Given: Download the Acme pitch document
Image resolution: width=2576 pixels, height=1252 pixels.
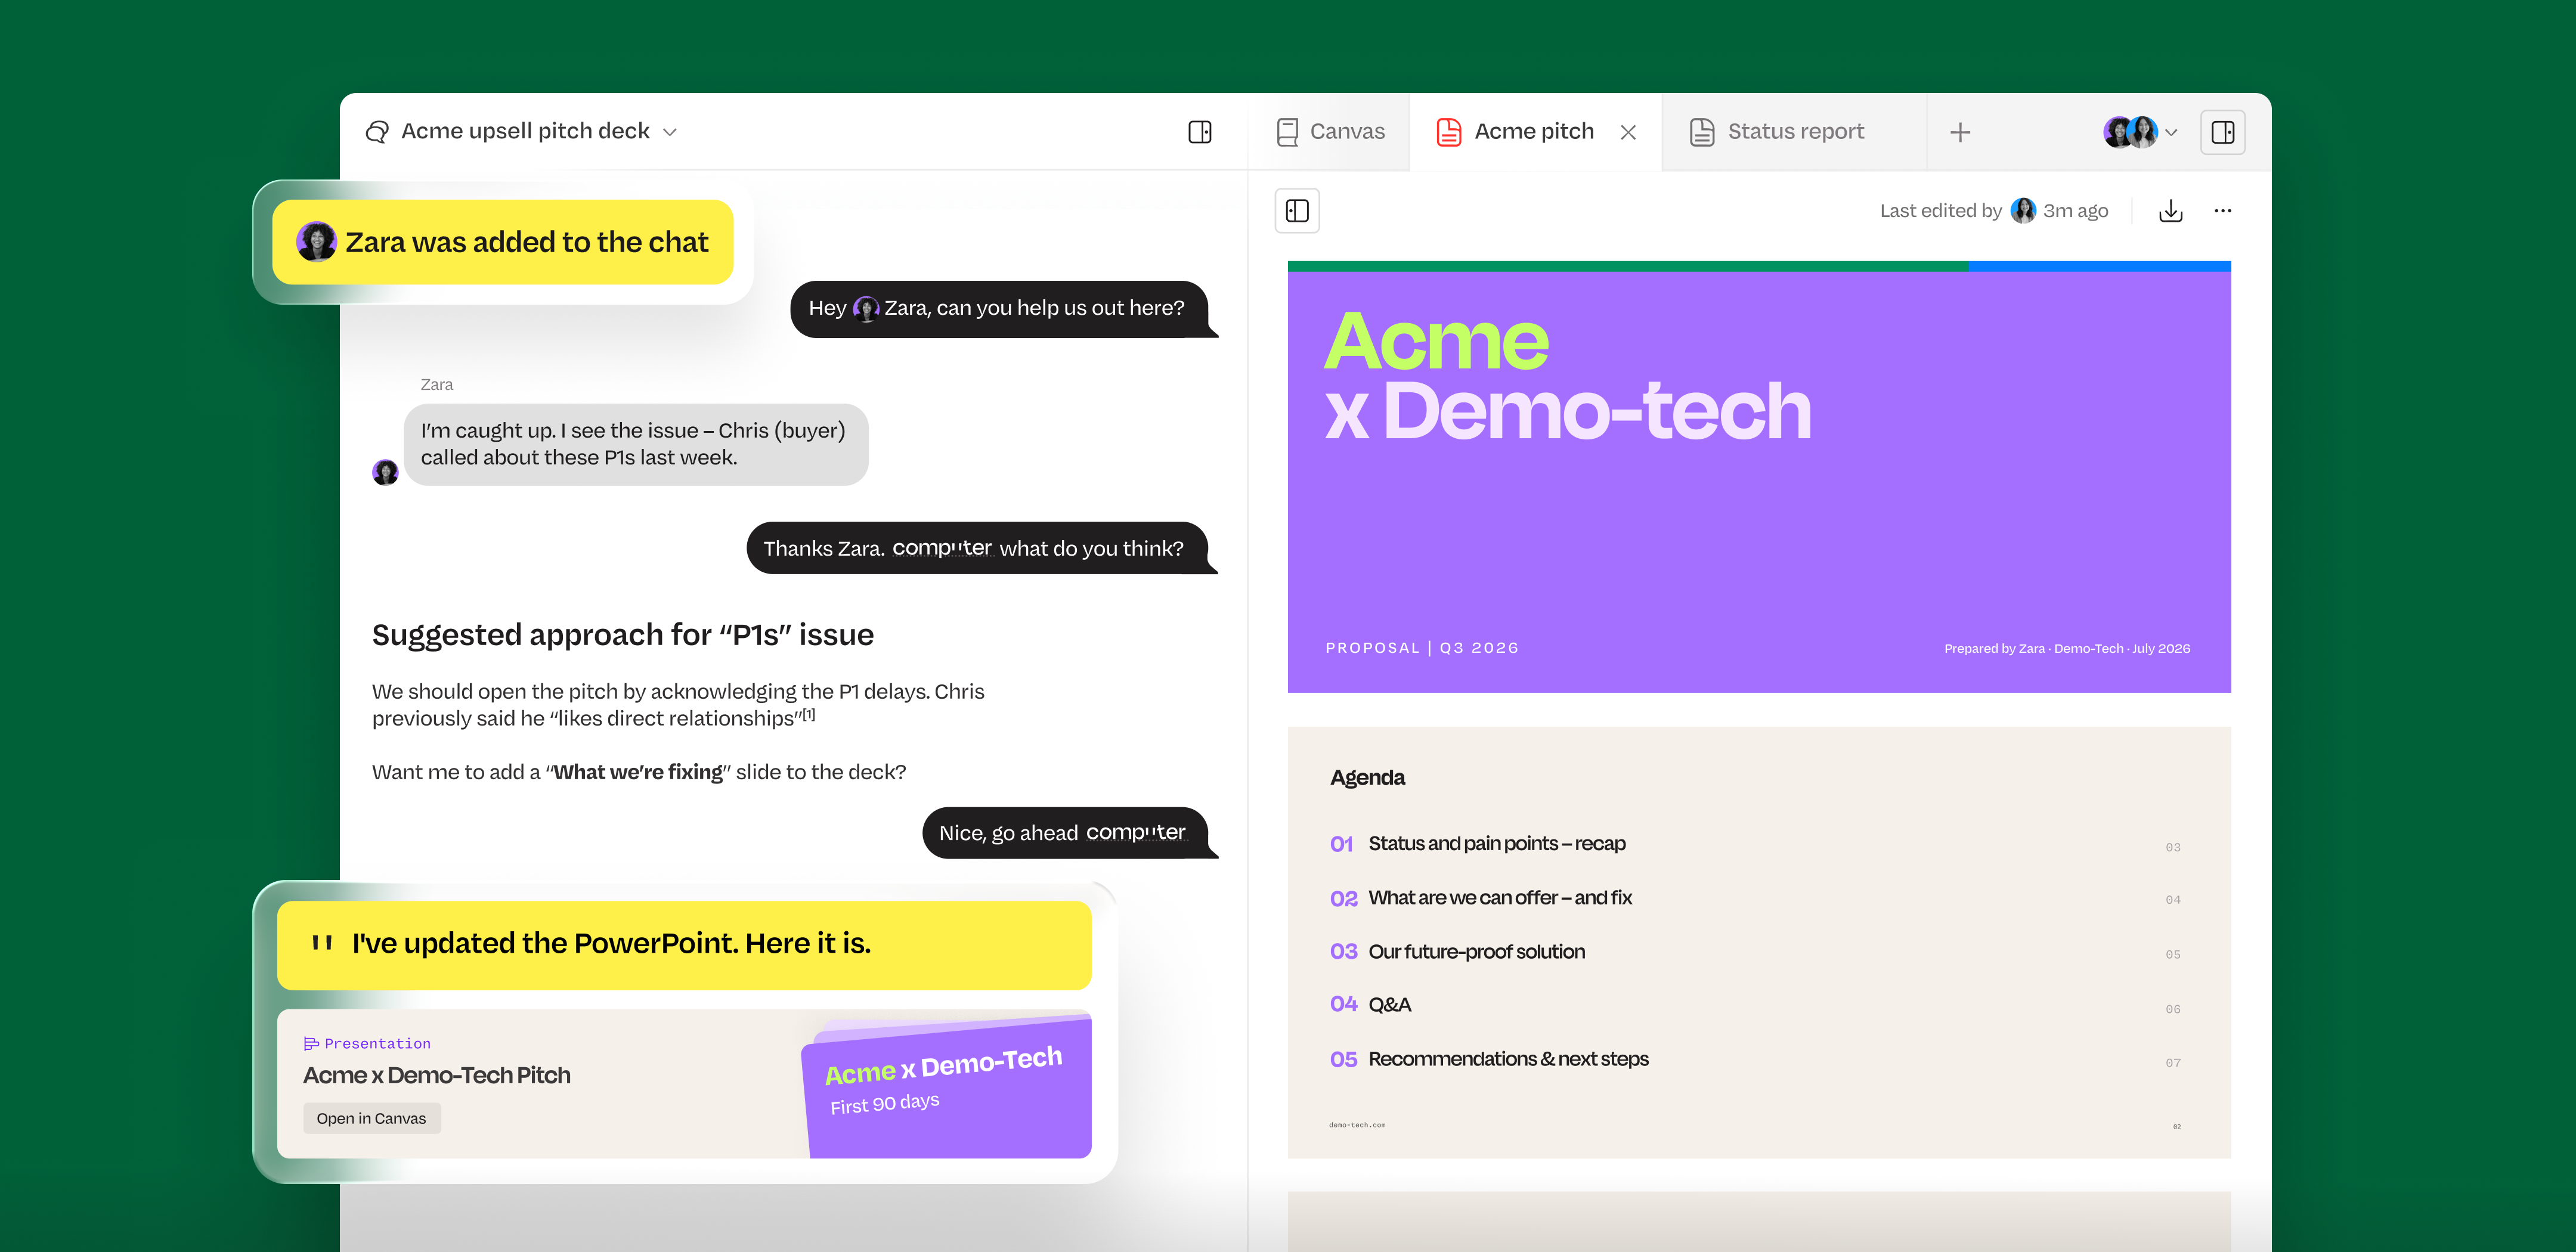Looking at the screenshot, I should click(2171, 211).
